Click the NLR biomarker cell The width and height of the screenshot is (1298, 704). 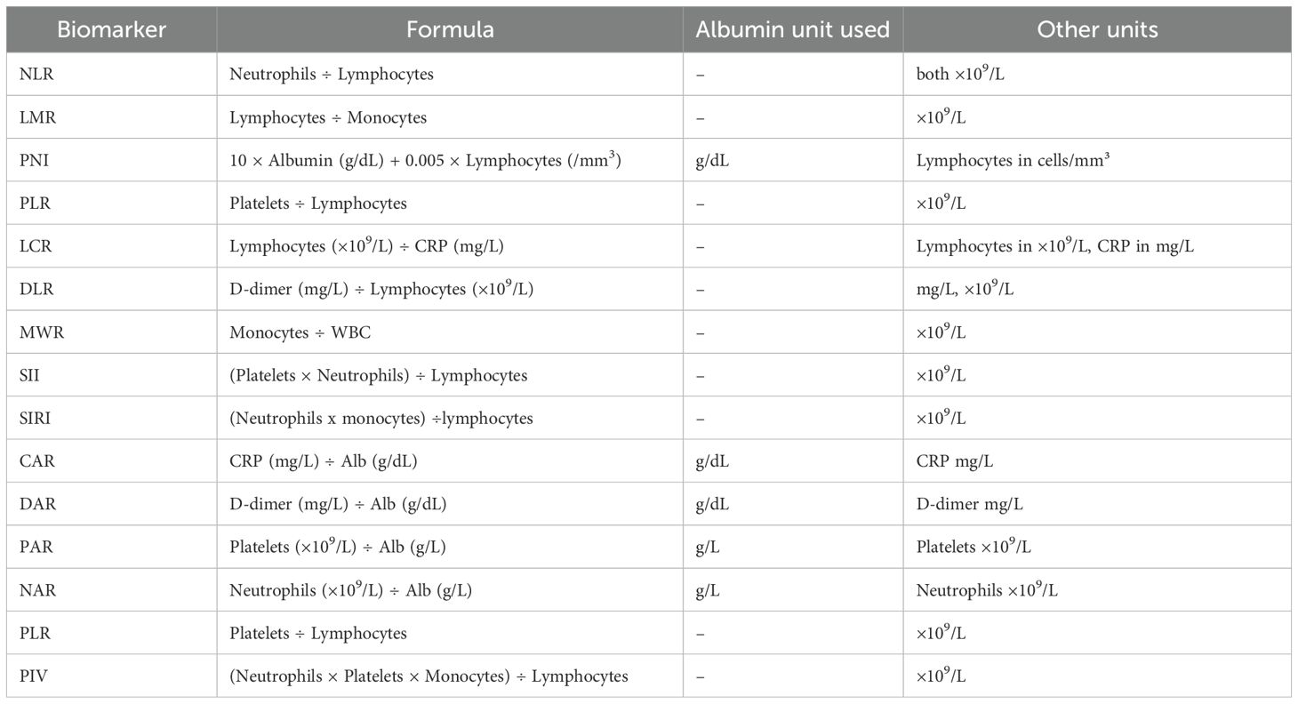(x=36, y=75)
